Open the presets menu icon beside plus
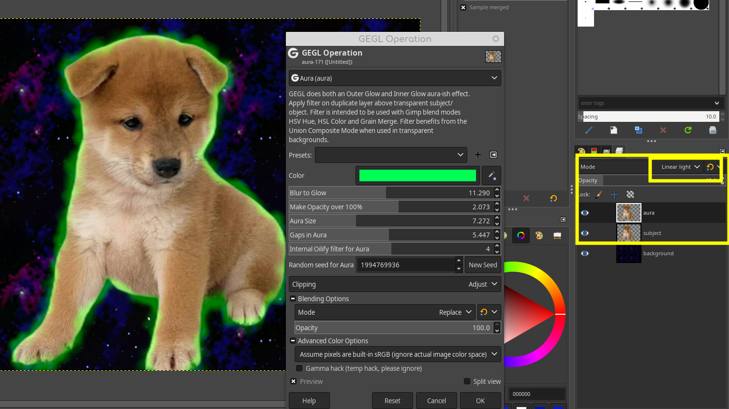This screenshot has width=729, height=409. (x=493, y=155)
